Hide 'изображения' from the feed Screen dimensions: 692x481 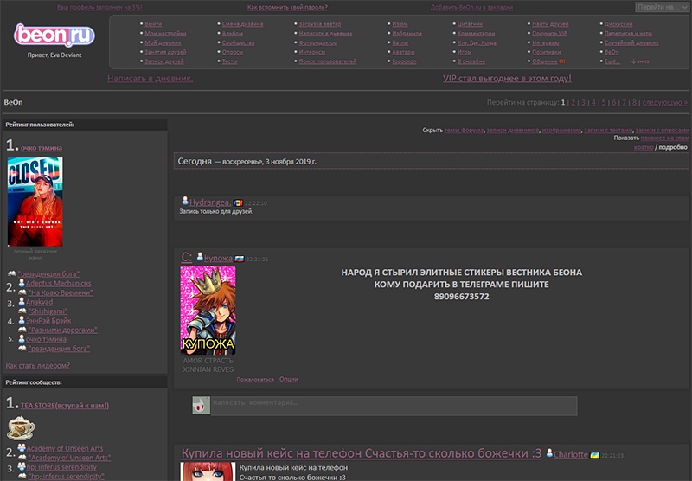561,130
